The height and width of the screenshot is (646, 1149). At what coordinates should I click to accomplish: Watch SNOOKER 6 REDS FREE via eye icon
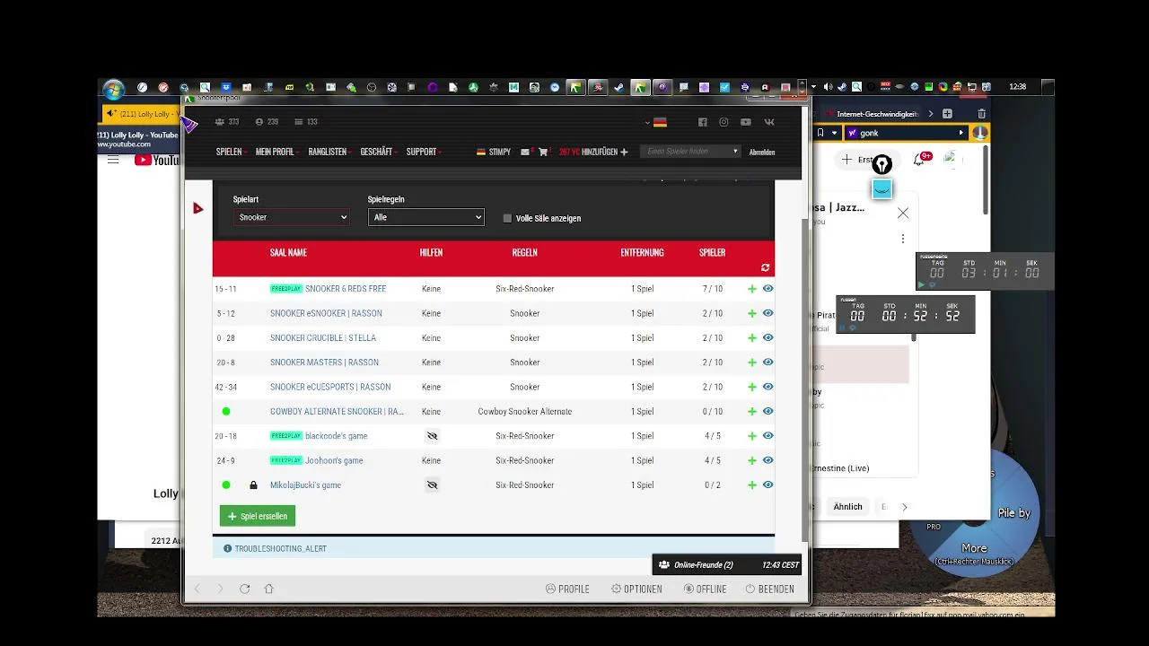click(x=767, y=289)
